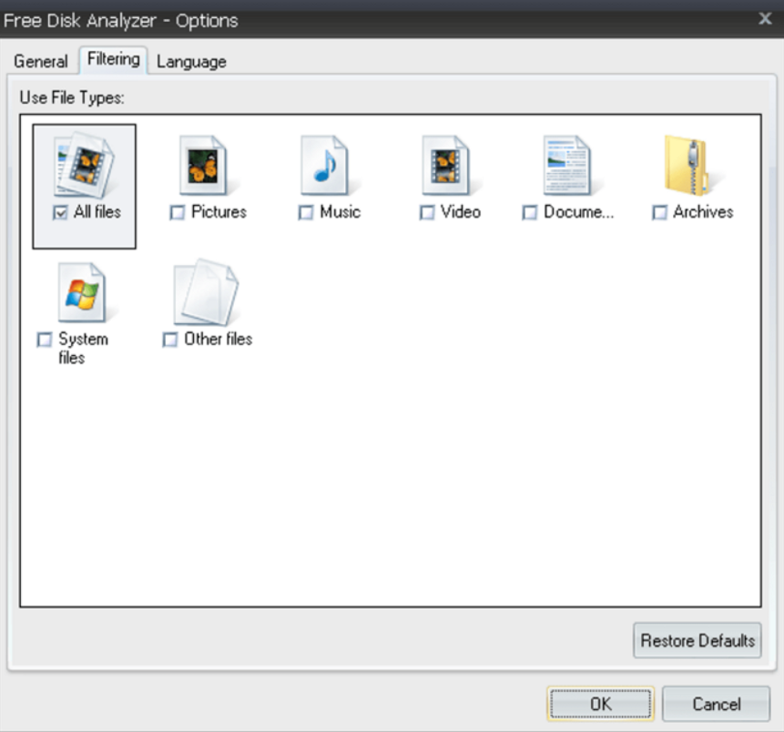Screen dimensions: 784x732
Task: Check the Music filter checkbox
Action: pos(306,213)
